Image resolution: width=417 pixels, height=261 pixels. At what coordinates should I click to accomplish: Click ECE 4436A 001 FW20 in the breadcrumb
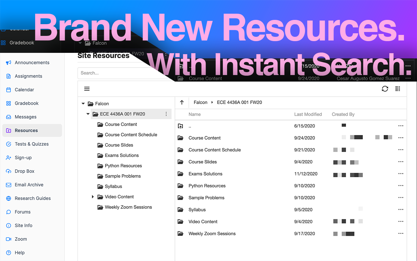click(239, 102)
